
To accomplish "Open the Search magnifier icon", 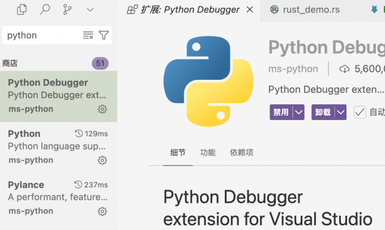I will pyautogui.click(x=45, y=9).
